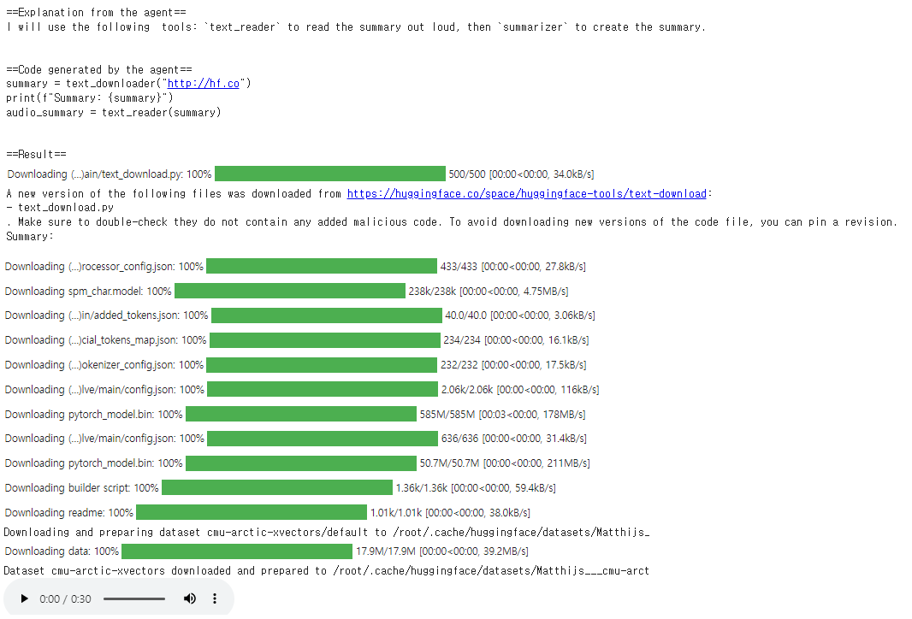The width and height of the screenshot is (912, 619).
Task: Click the print(f"Summary: {summary}") code line
Action: [x=90, y=97]
